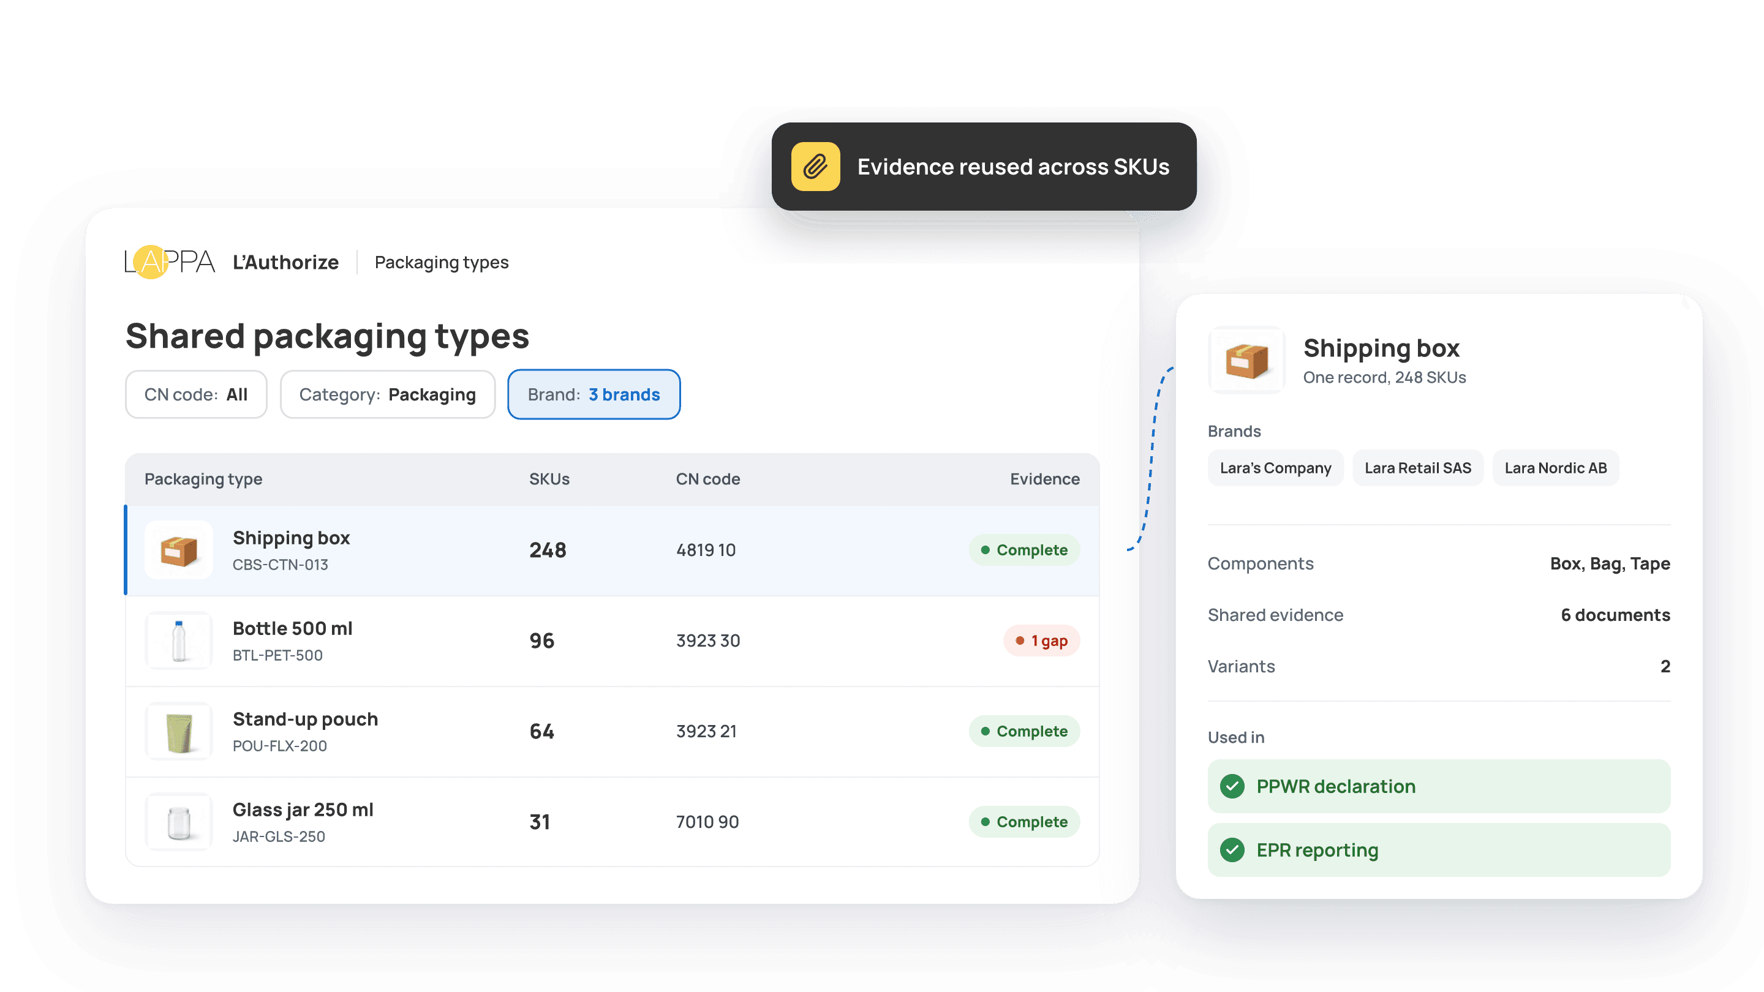
Task: Select the Lara Nordic AB brand chip
Action: pos(1555,468)
